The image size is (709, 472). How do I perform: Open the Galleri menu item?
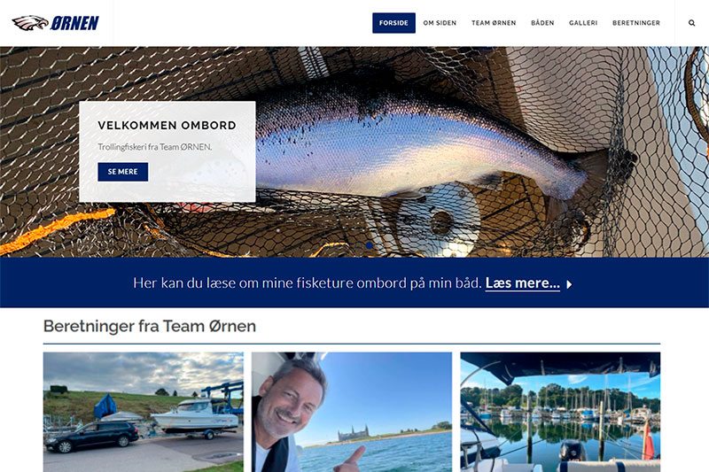pos(583,23)
